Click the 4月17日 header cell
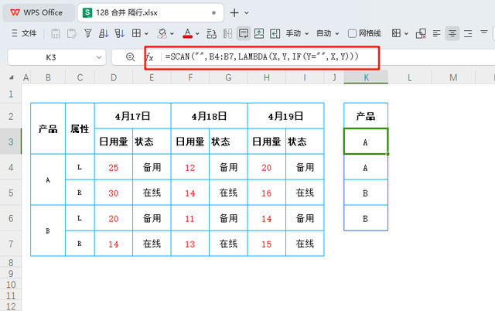495x311 pixels. (x=132, y=116)
